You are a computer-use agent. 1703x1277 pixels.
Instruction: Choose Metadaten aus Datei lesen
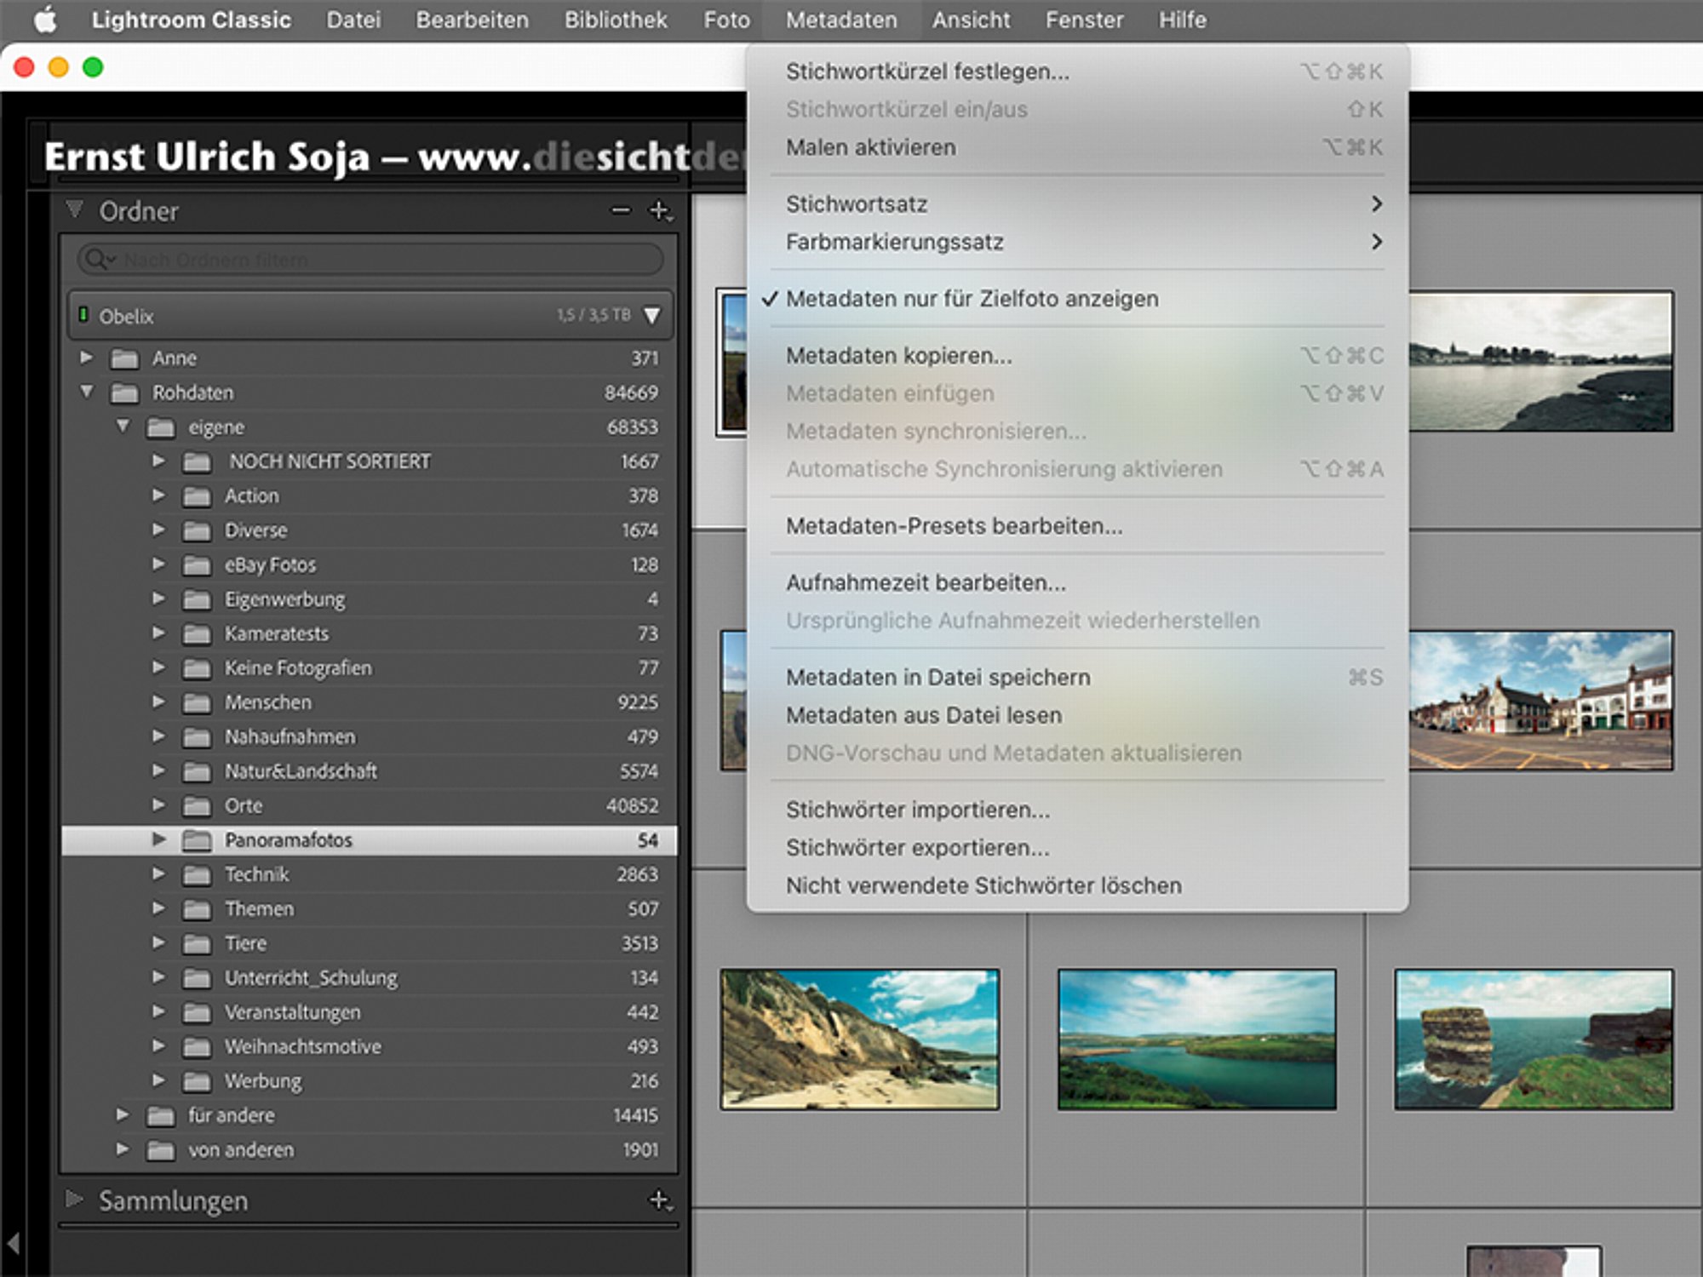[x=1077, y=715]
